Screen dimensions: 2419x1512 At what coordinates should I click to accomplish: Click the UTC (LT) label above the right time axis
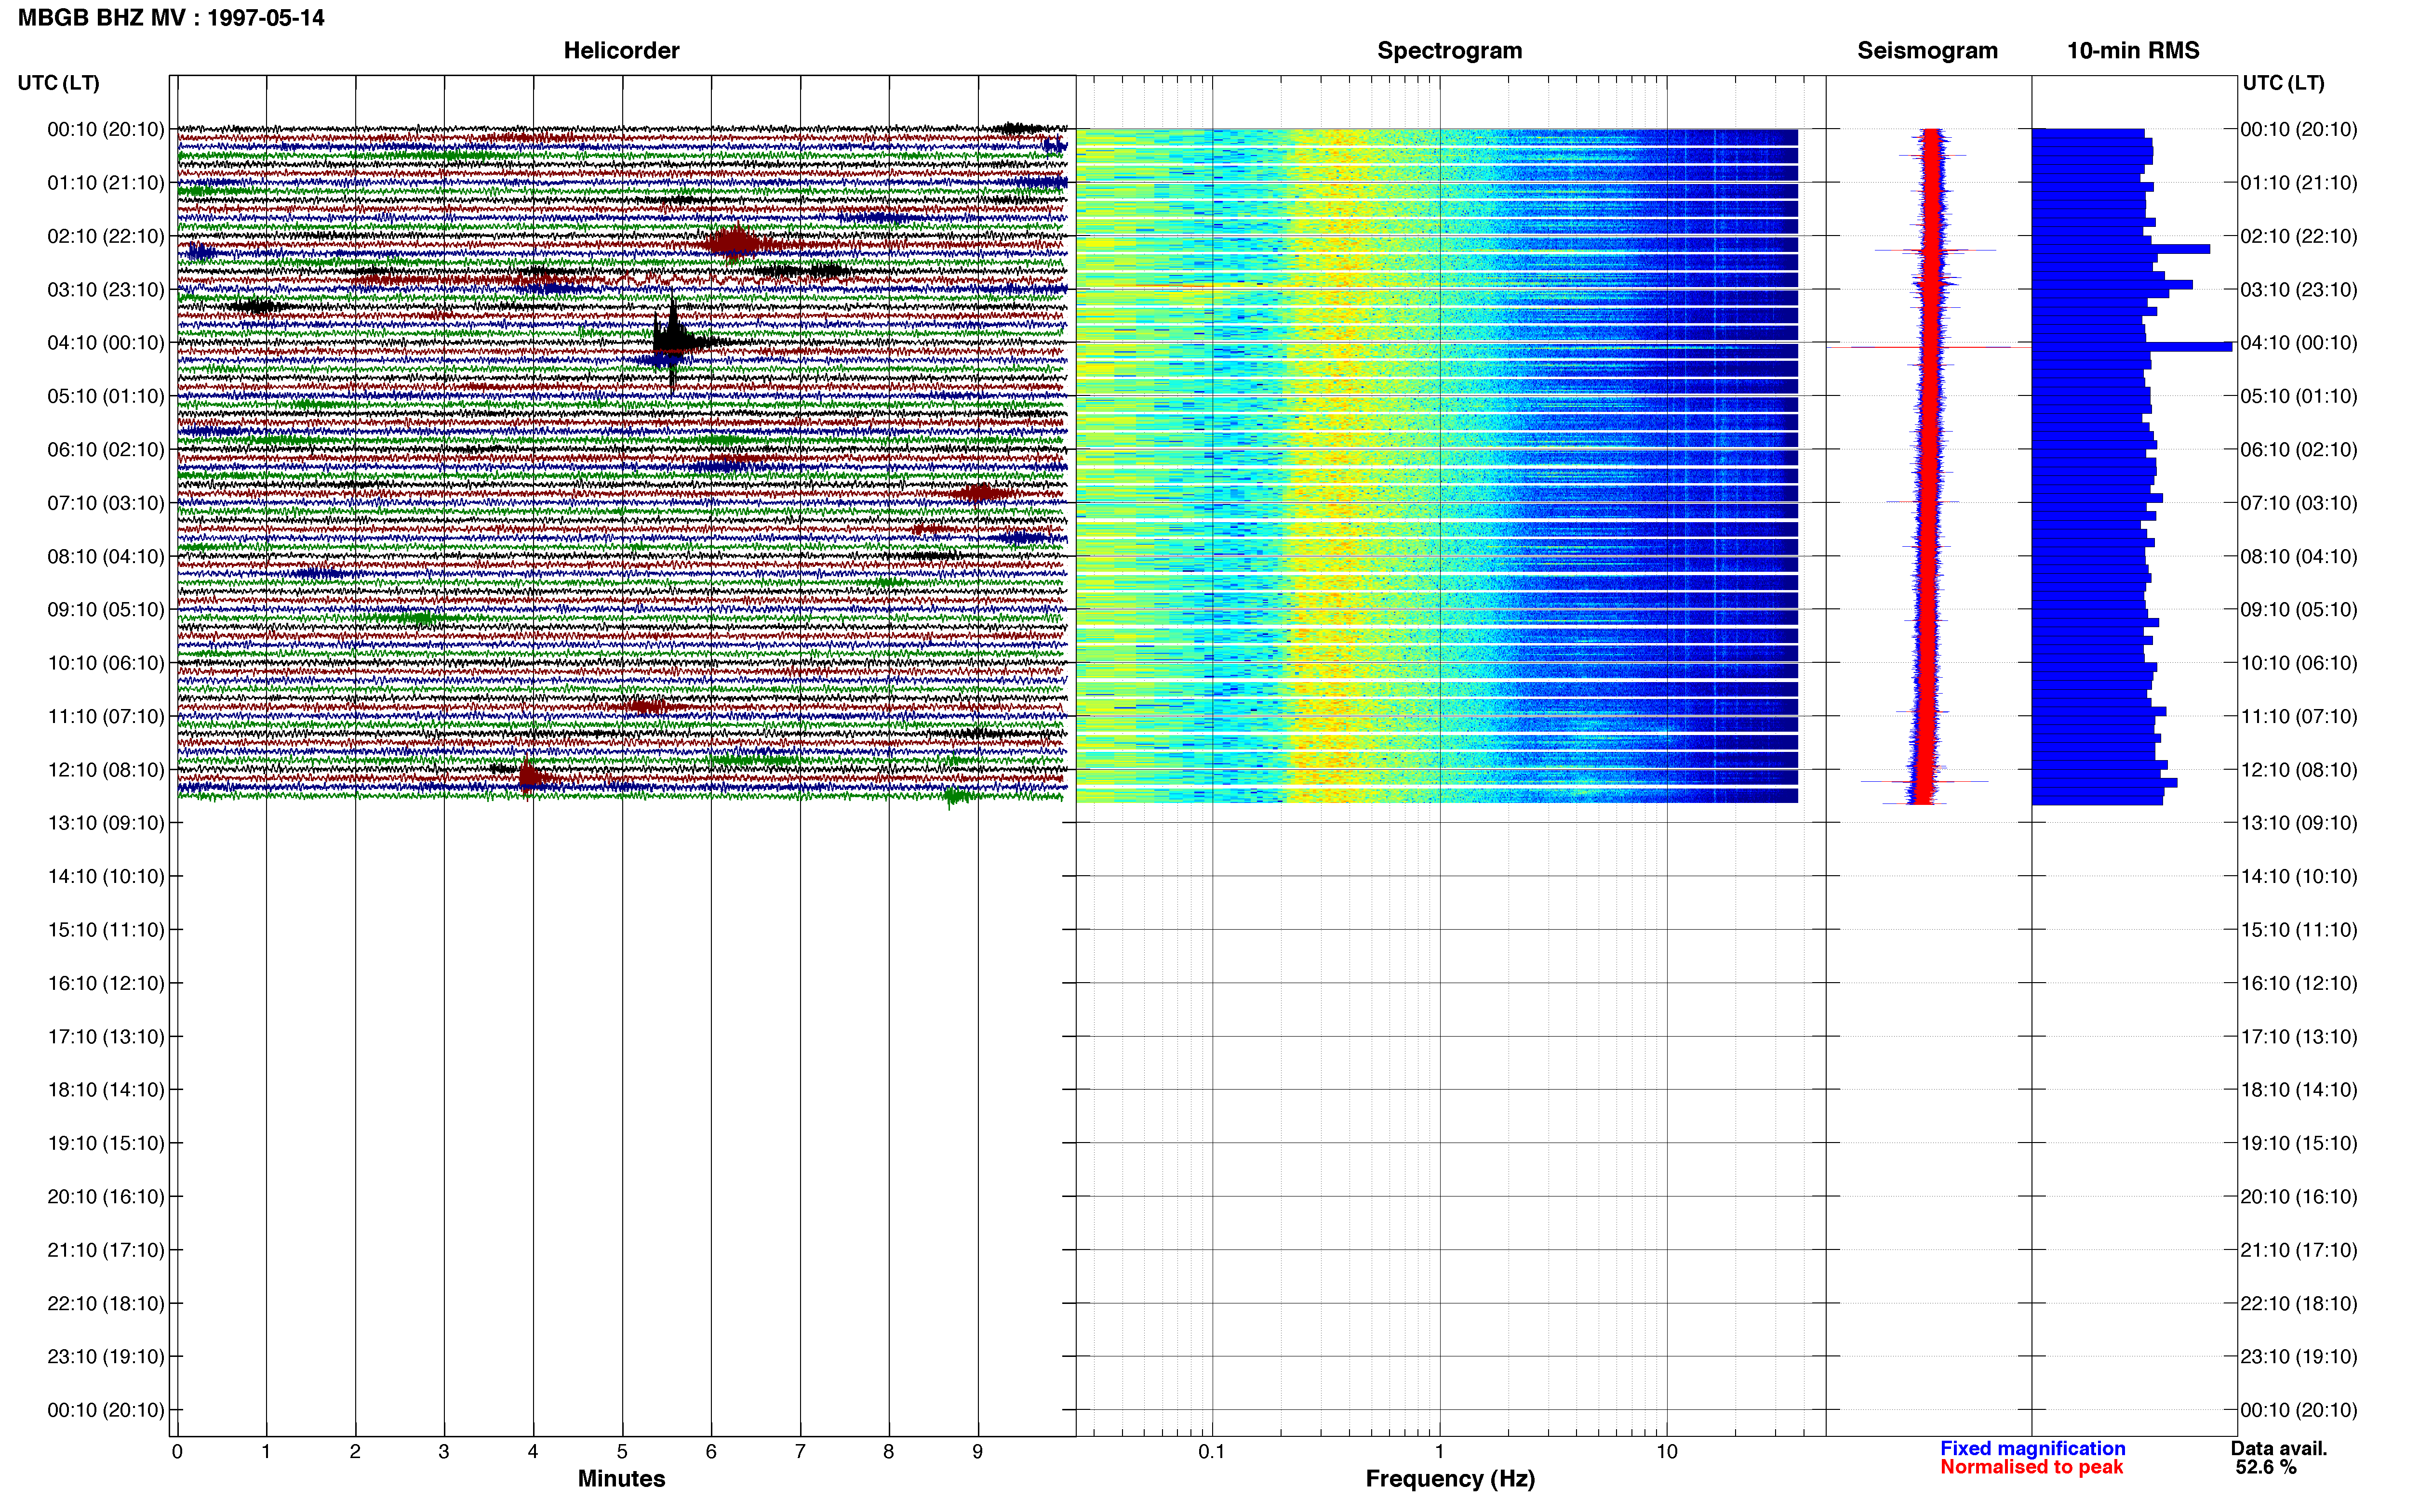[x=2283, y=83]
